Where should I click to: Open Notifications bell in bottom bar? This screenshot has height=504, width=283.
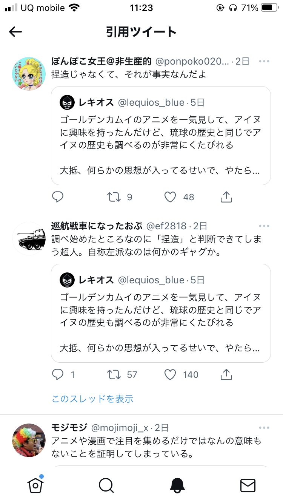[177, 485]
